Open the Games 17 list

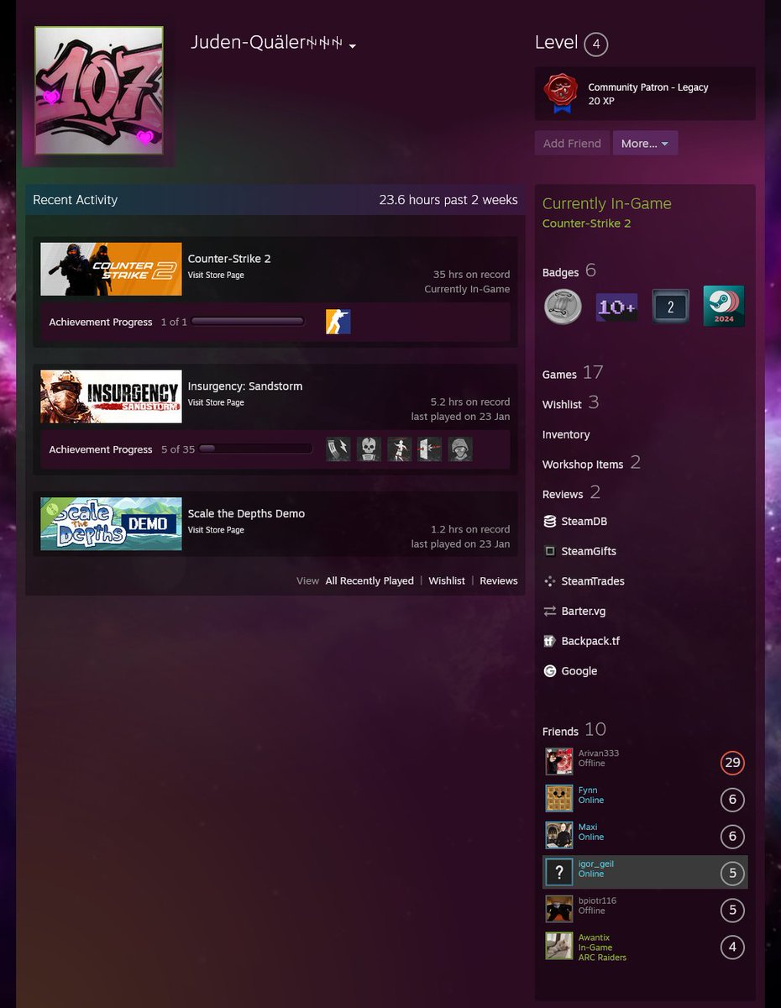click(x=573, y=373)
